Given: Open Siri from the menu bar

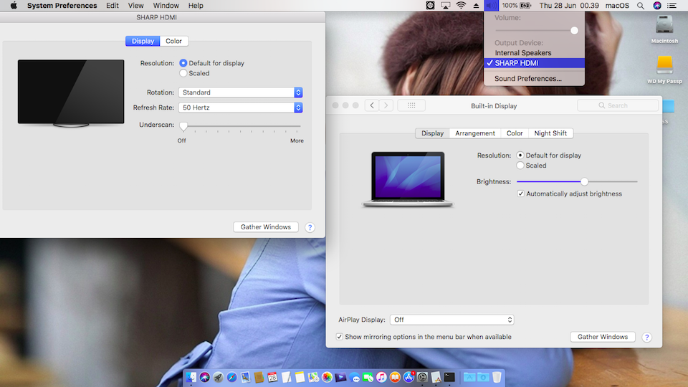Looking at the screenshot, I should (x=658, y=6).
